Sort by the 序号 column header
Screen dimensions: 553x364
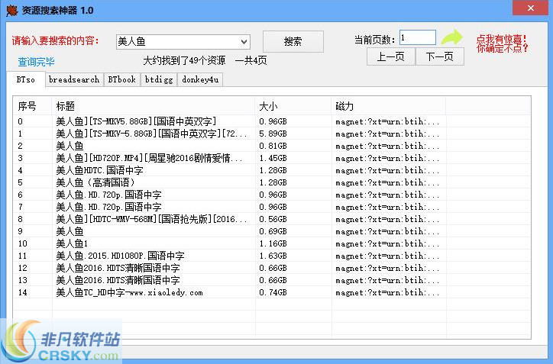[x=32, y=106]
